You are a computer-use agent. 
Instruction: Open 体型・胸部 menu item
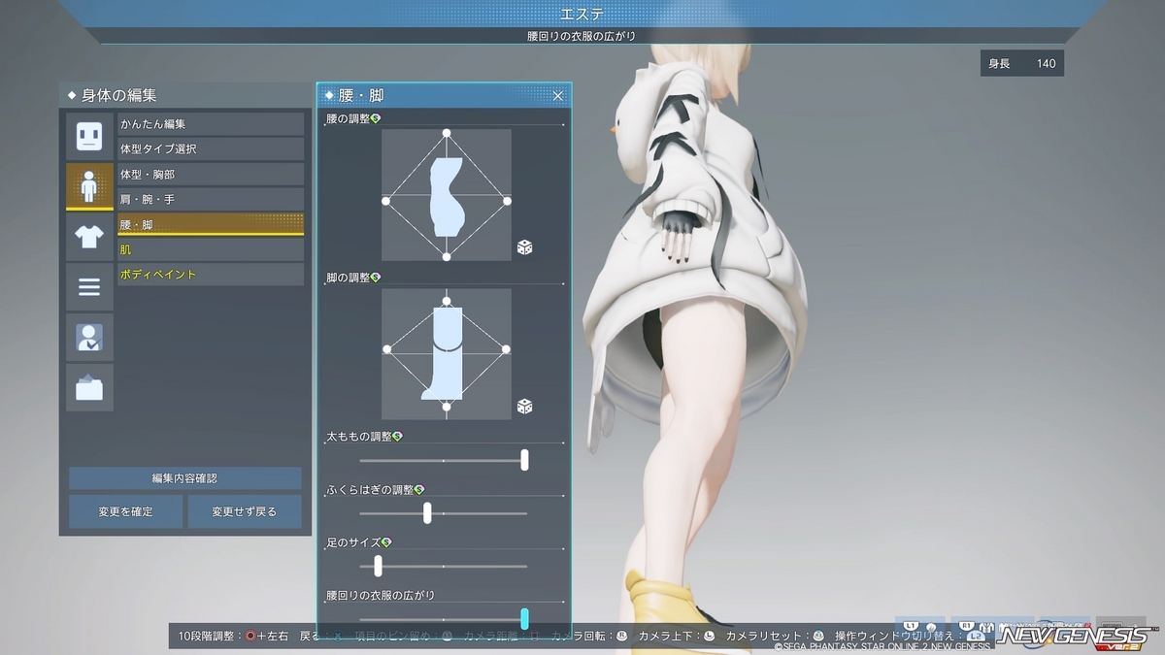pos(211,175)
